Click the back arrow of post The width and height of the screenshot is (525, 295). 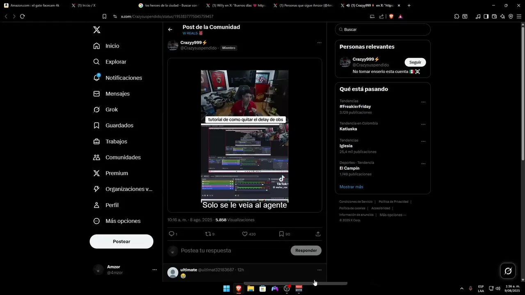(170, 29)
